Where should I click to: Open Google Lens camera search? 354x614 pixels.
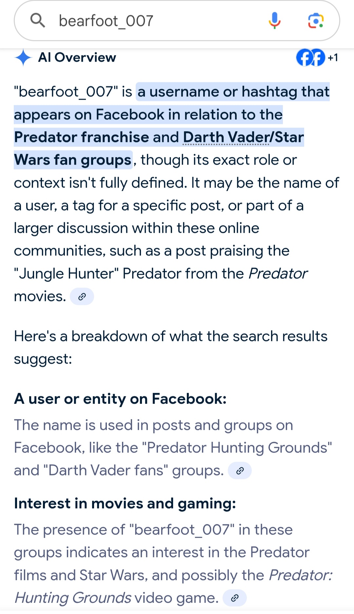(316, 21)
